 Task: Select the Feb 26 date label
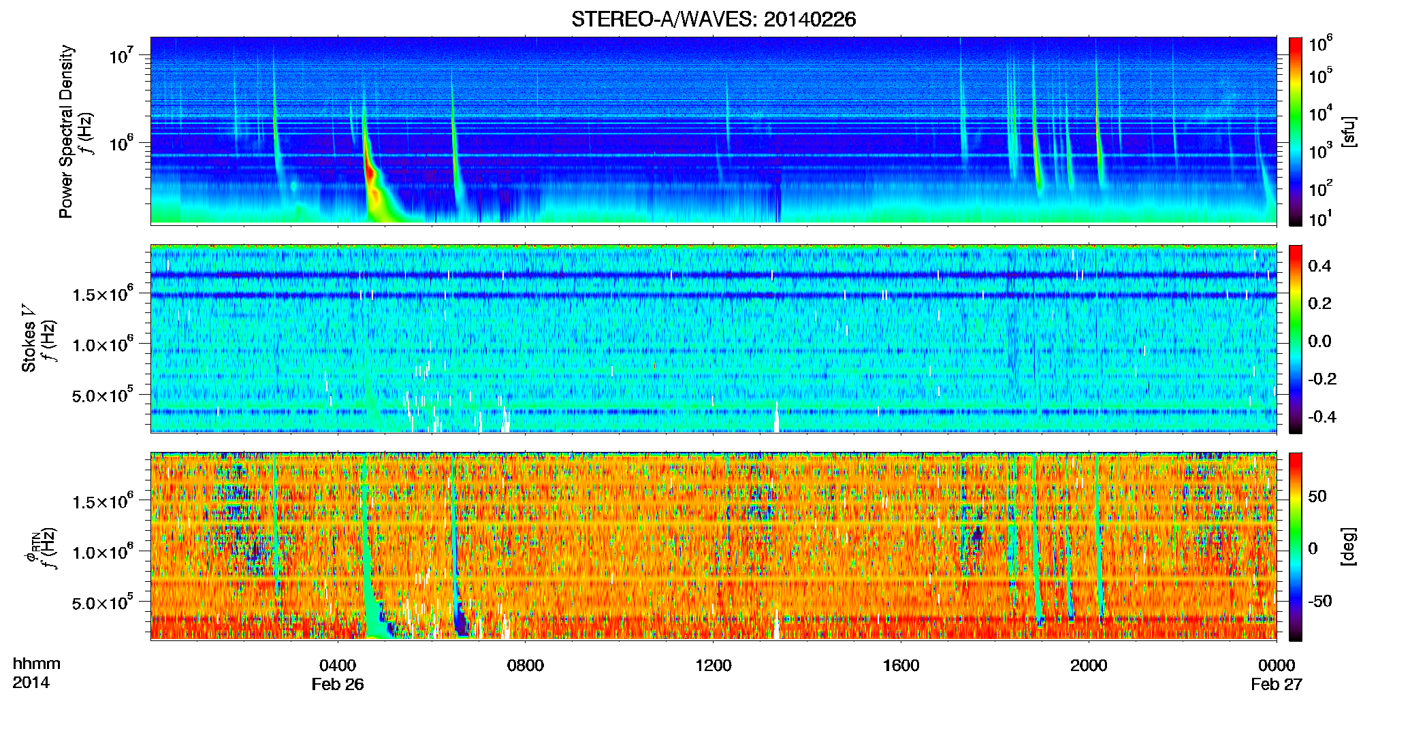[x=338, y=685]
